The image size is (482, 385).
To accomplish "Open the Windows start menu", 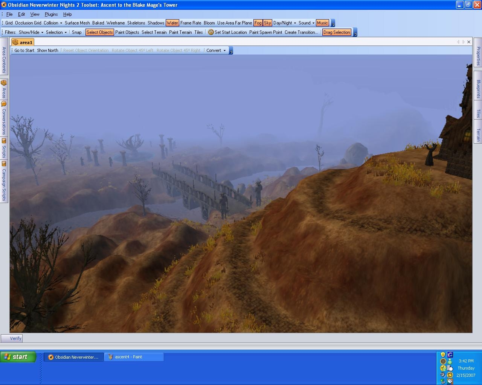I will pos(18,357).
